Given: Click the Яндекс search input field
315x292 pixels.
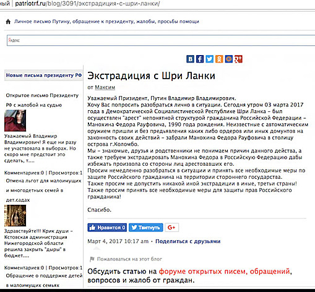Looking at the screenshot, I should [x=161, y=40].
